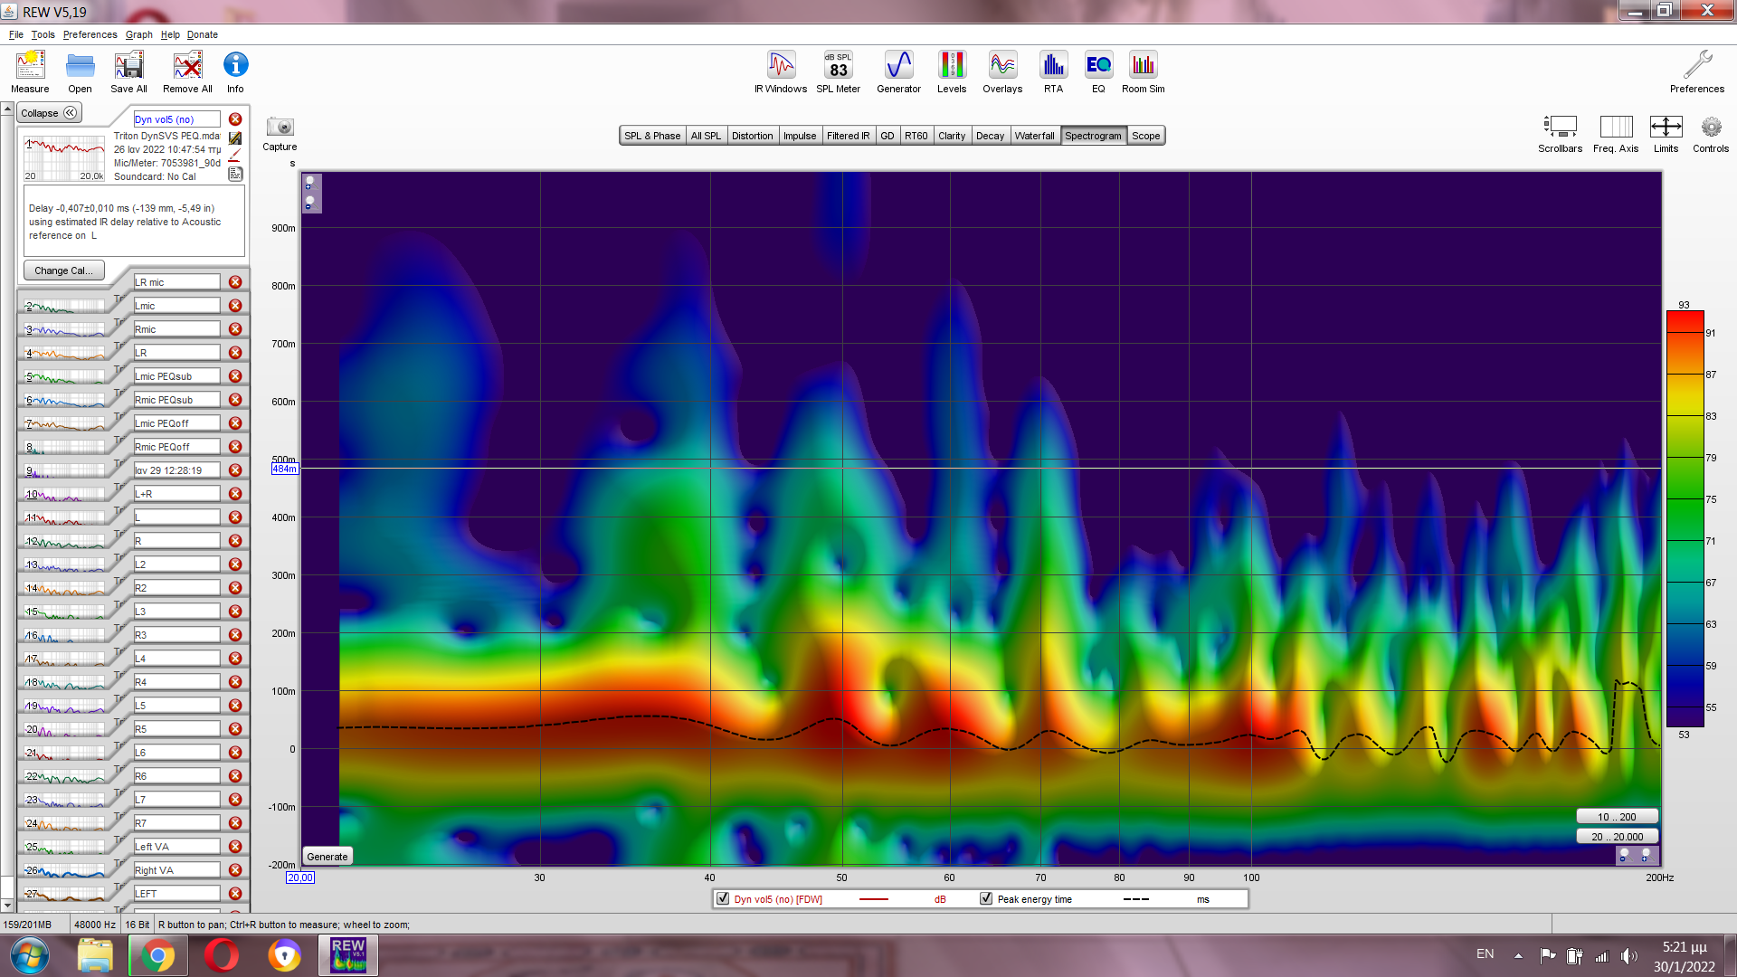
Task: Open a measurement file
Action: pyautogui.click(x=80, y=72)
